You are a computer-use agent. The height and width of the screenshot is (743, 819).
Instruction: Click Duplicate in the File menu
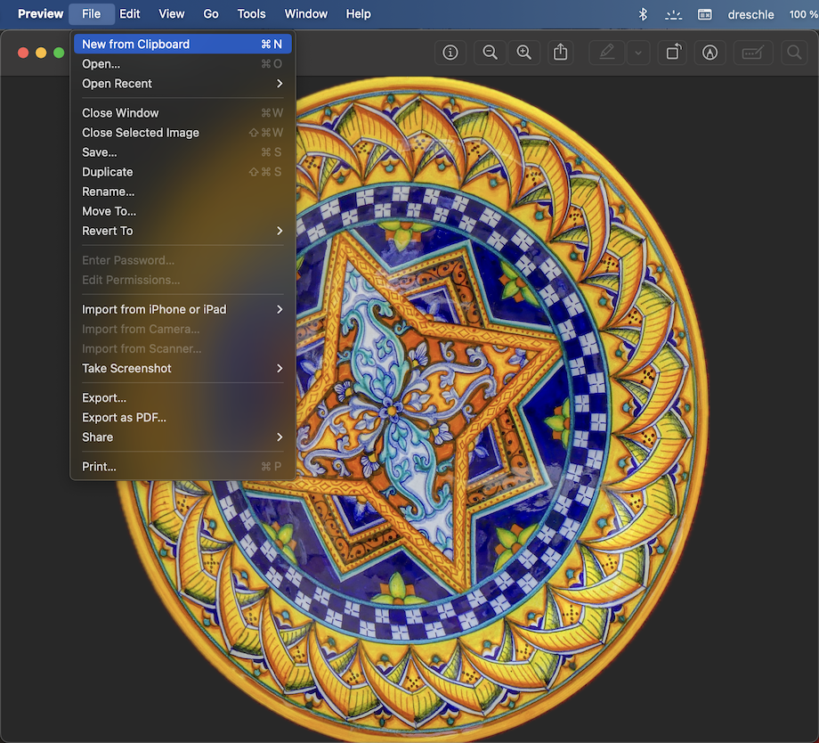coord(108,173)
